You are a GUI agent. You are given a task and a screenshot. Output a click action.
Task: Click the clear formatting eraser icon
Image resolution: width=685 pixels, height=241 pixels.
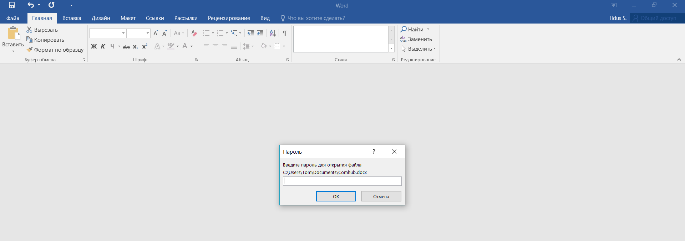pyautogui.click(x=194, y=33)
